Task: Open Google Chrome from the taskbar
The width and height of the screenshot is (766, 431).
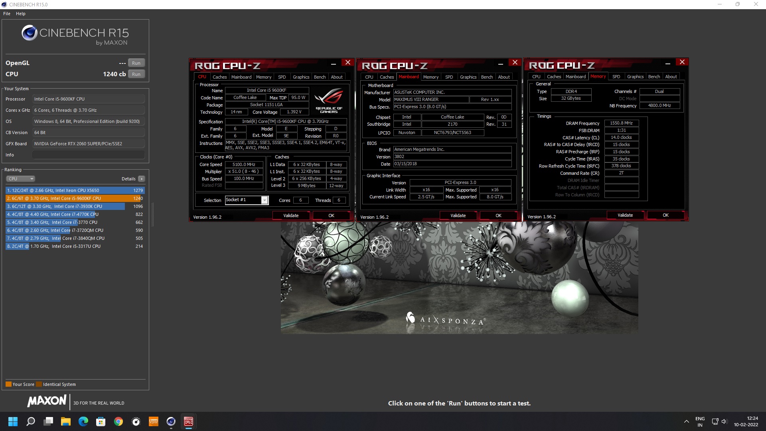Action: click(118, 421)
